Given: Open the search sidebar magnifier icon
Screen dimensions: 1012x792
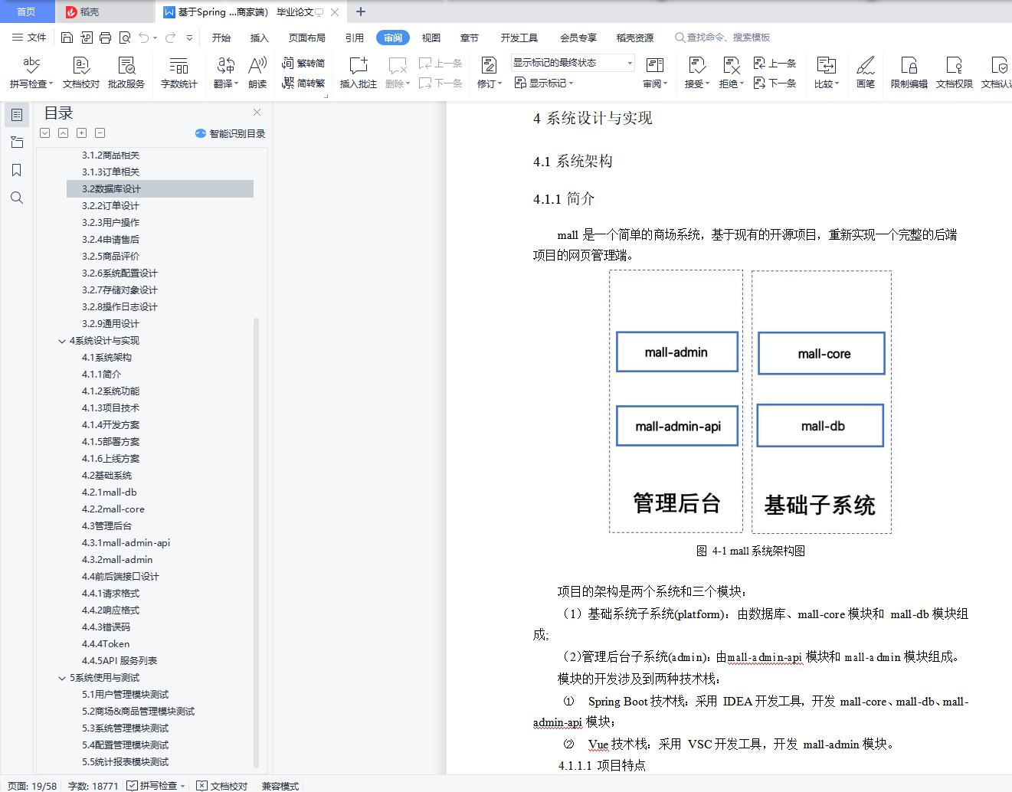Looking at the screenshot, I should click(17, 198).
